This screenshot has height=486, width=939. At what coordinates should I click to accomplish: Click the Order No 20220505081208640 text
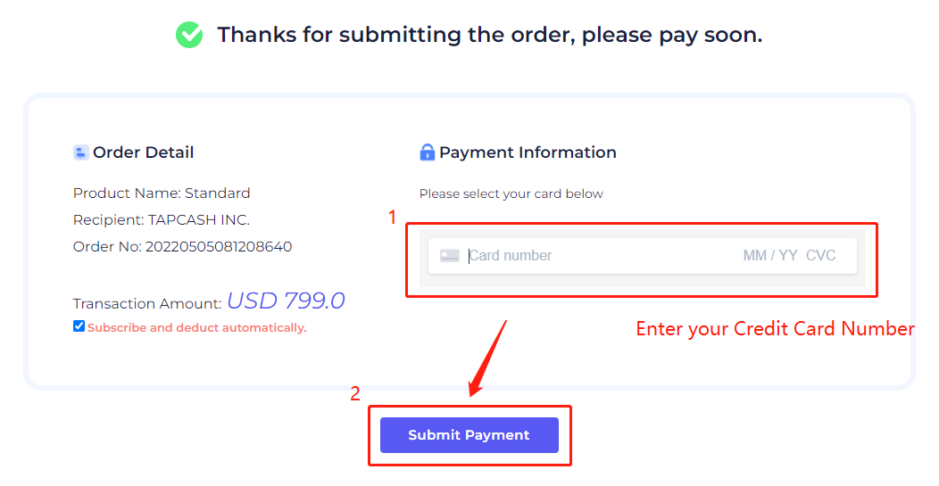pyautogui.click(x=183, y=247)
